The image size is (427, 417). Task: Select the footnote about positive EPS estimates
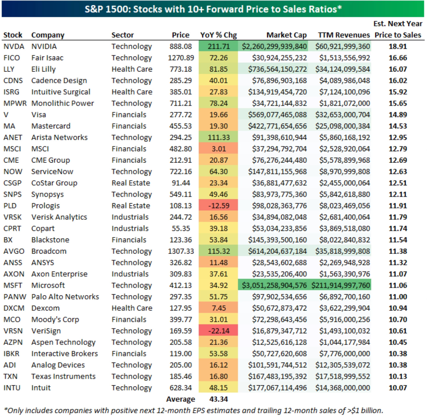(x=193, y=410)
